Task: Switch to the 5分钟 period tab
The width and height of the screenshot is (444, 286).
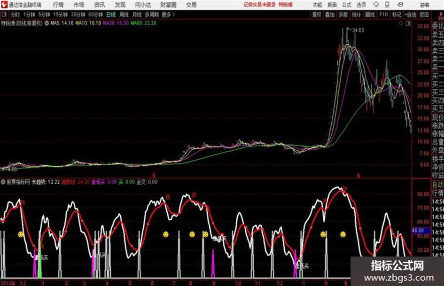Action: [x=44, y=15]
